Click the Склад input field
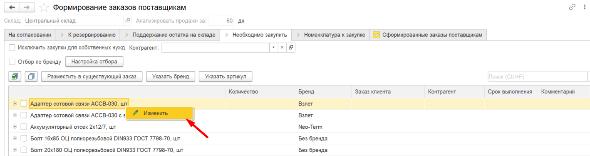The image size is (590, 156). 74,20
